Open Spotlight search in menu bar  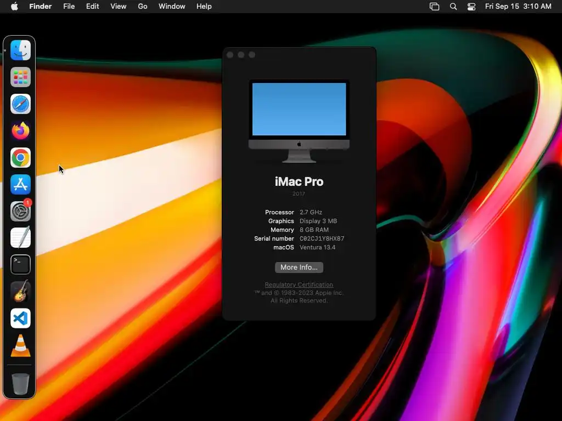pos(453,7)
